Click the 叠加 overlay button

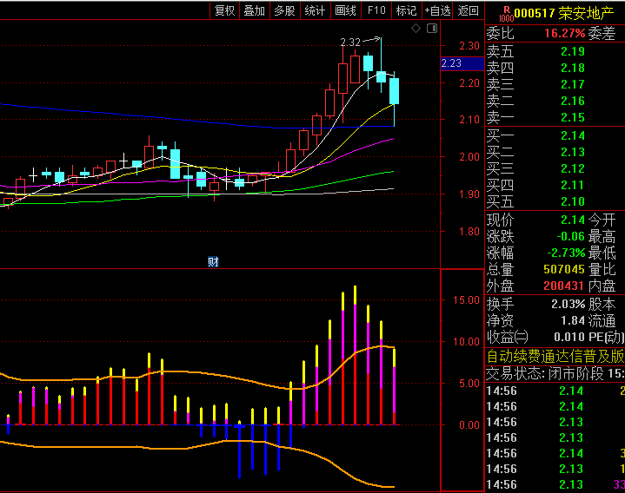(255, 10)
